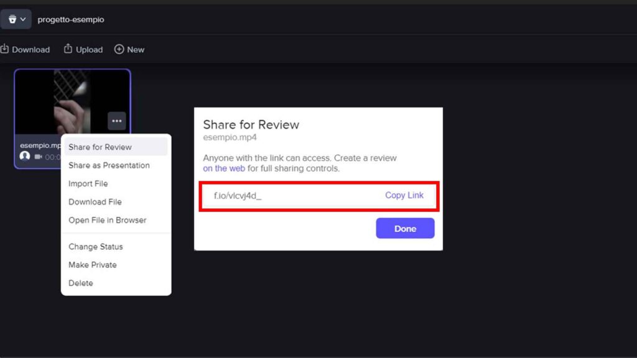The image size is (637, 358).
Task: Choose Change Status from the menu
Action: pos(95,247)
